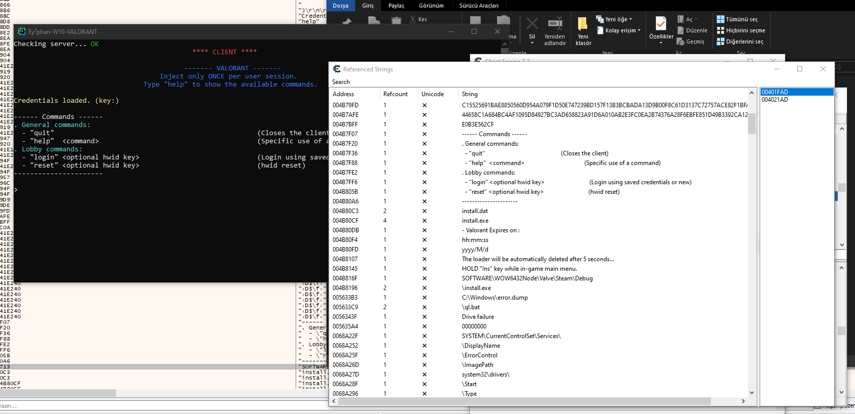This screenshot has height=414, width=855.
Task: Select the SYSTEM\CurrentControlSet\Services\ row
Action: [539, 336]
